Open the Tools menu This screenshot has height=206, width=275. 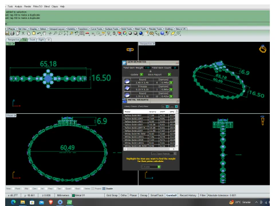pyautogui.click(x=10, y=6)
